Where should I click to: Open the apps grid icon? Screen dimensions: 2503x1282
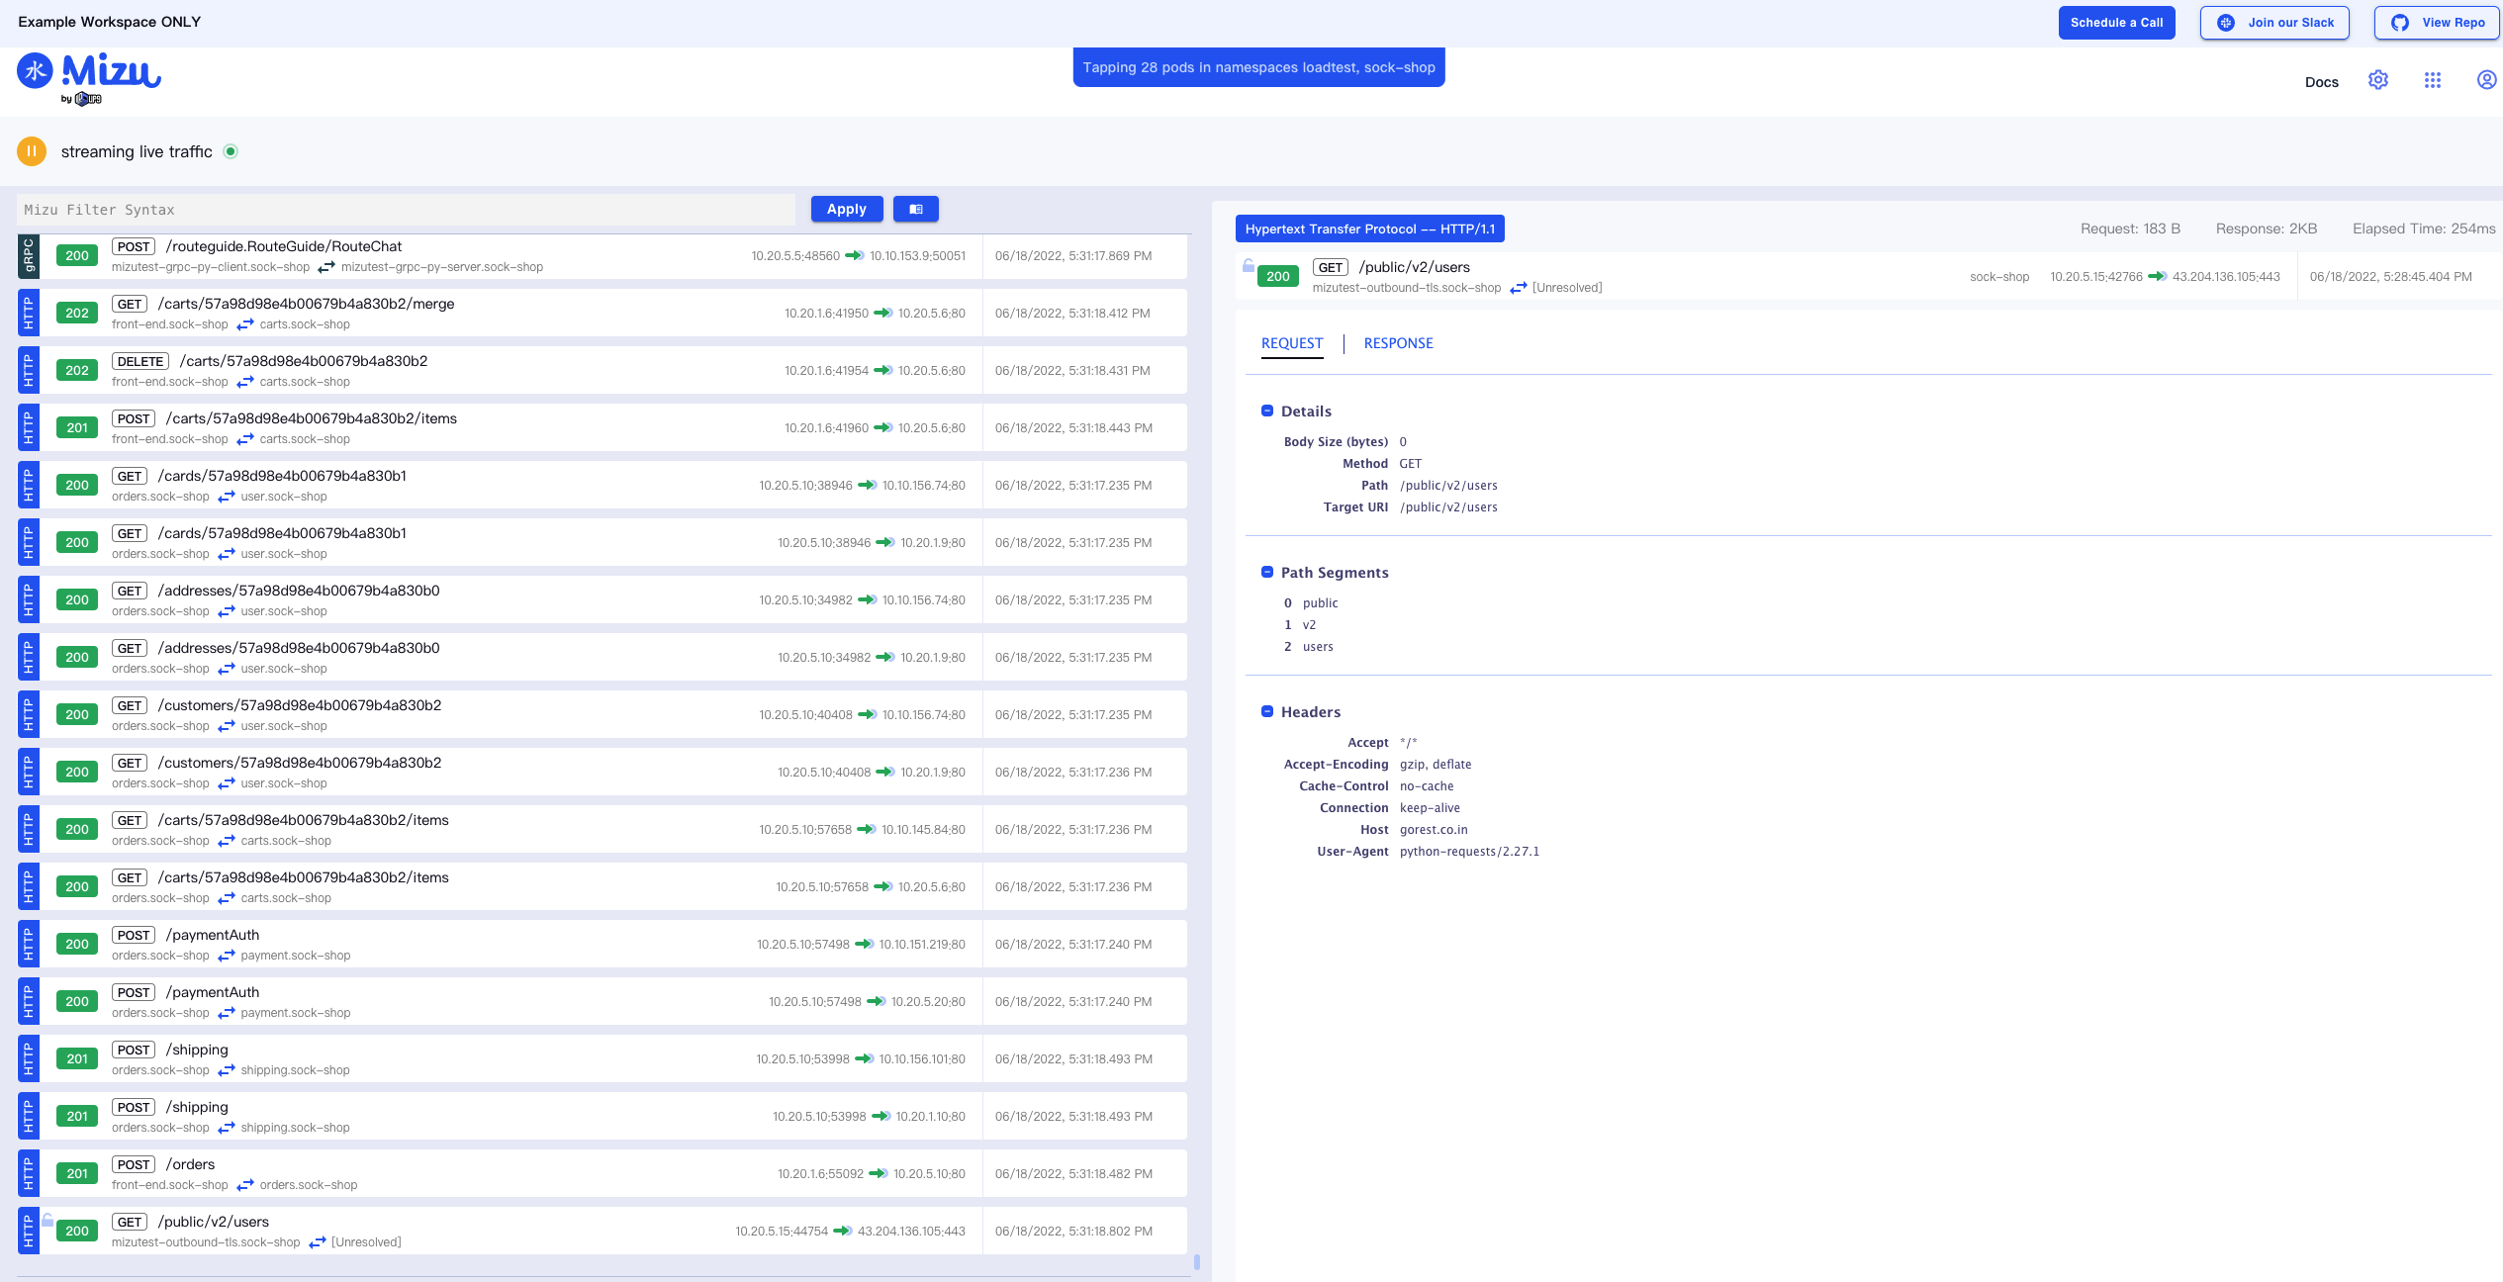(x=2432, y=80)
